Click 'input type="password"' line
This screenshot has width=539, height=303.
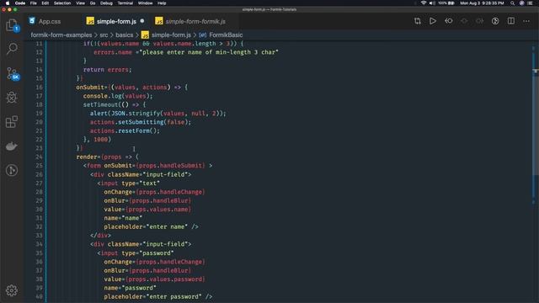pos(136,253)
